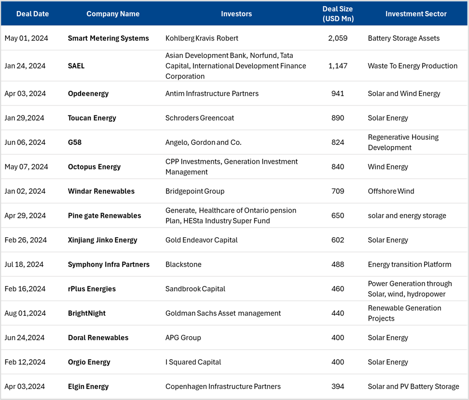This screenshot has width=469, height=400.
Task: Select investor "Copenhagen Infrastructure Partners"
Action: click(223, 386)
